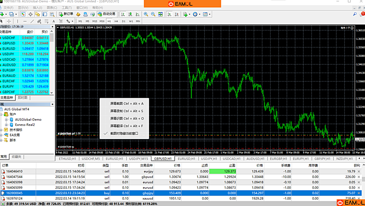Choose 屏幕录制 from the popup menu

coord(126,111)
